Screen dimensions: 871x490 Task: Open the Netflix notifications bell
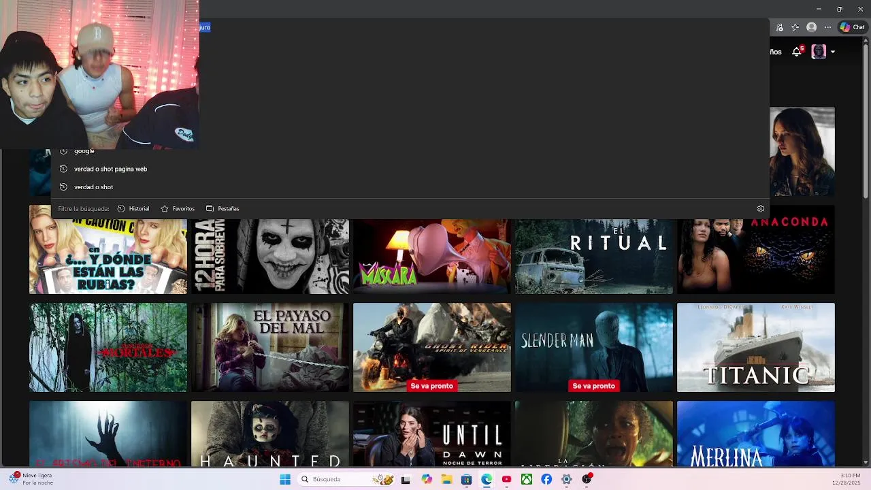[797, 52]
